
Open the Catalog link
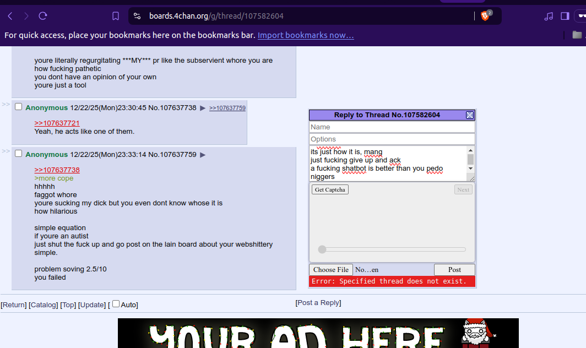pos(44,304)
